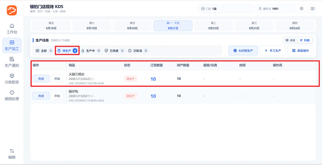Image resolution: width=322 pixels, height=165 pixels.
Task: Click 待生产 status badge in 肠仔包 row
Action: (x=131, y=96)
